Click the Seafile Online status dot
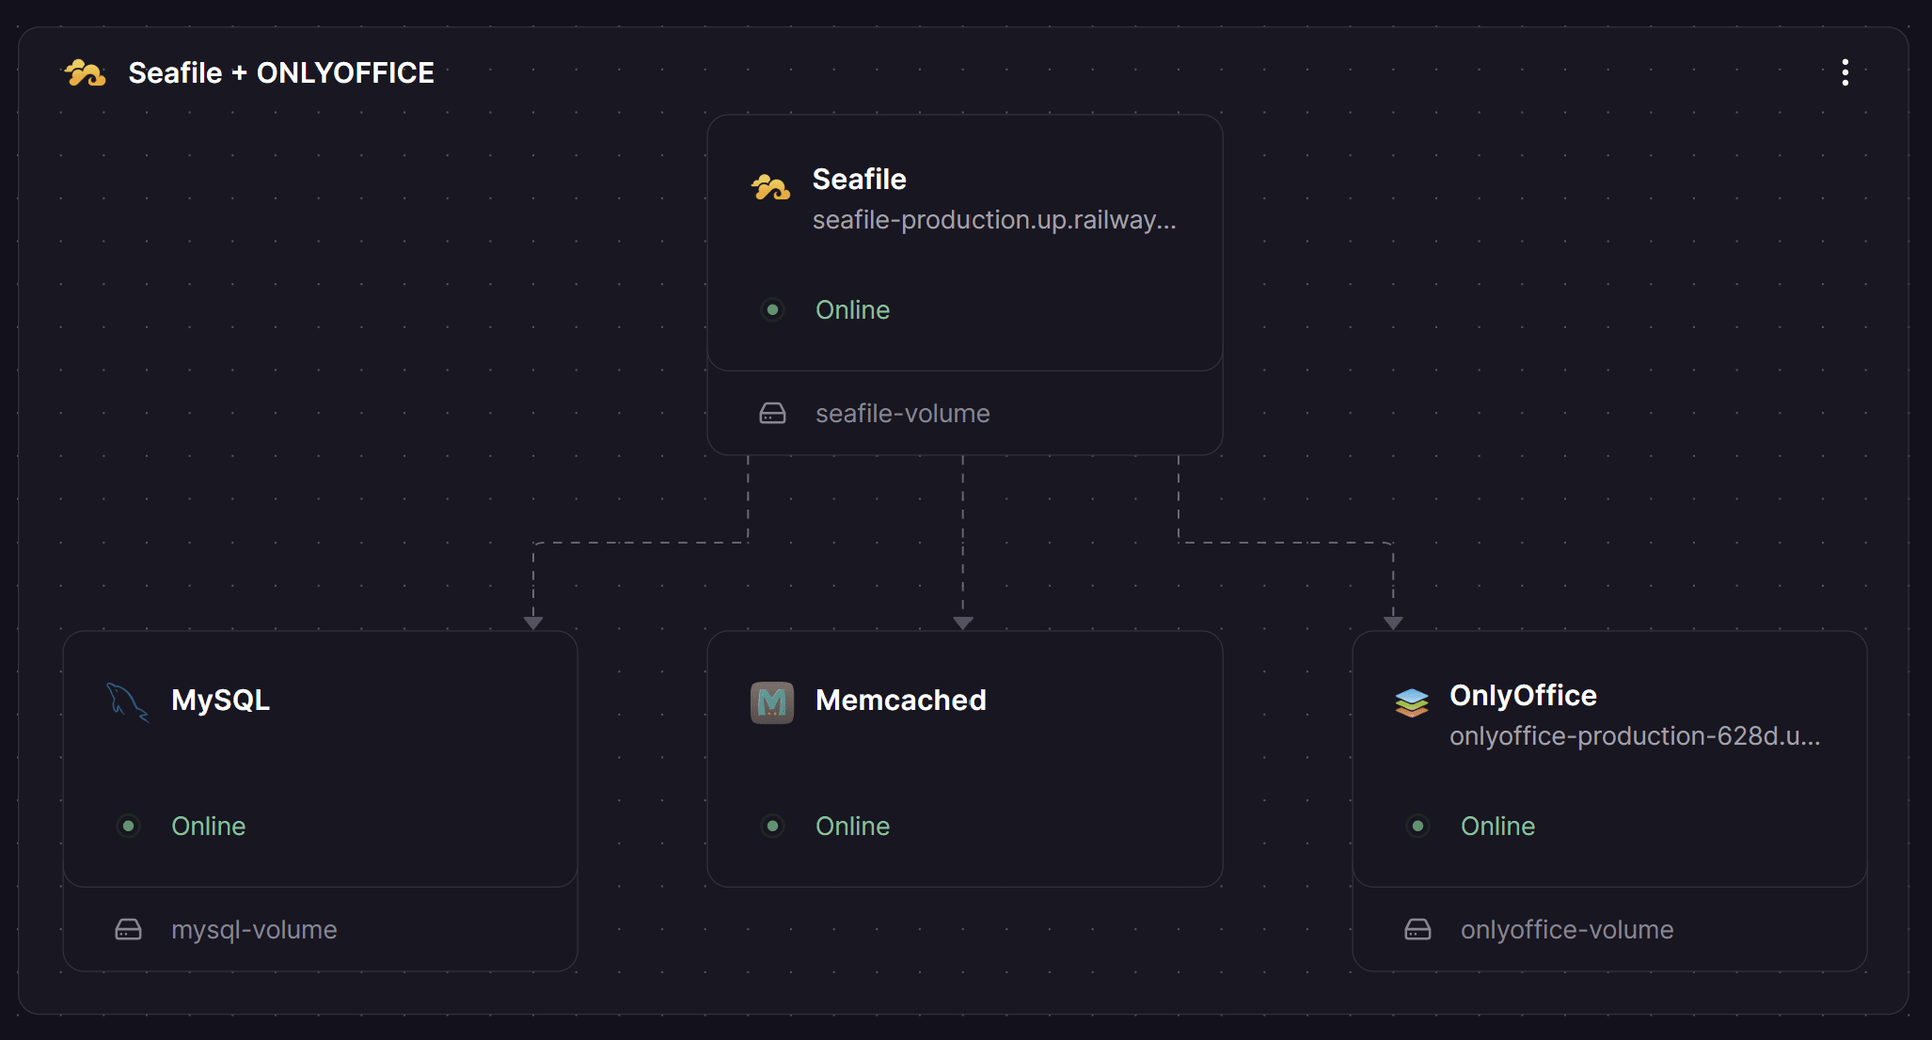 click(x=772, y=309)
